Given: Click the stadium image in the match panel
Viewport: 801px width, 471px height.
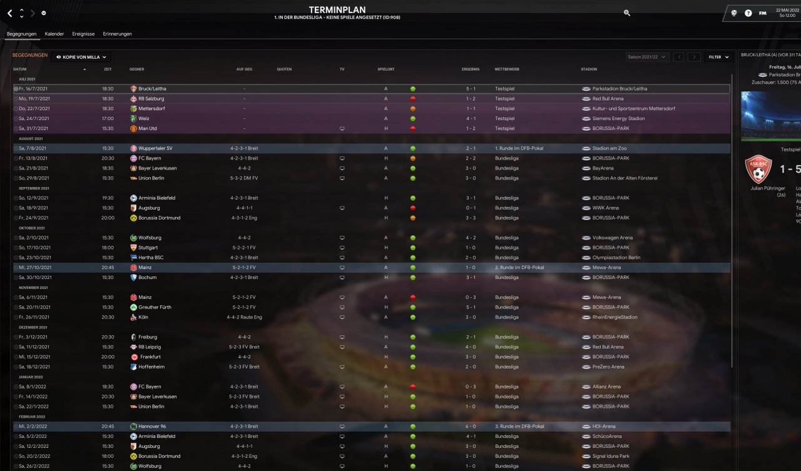Looking at the screenshot, I should pos(771,116).
